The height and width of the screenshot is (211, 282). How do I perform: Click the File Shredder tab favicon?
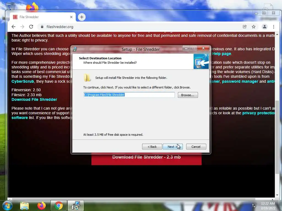point(15,17)
